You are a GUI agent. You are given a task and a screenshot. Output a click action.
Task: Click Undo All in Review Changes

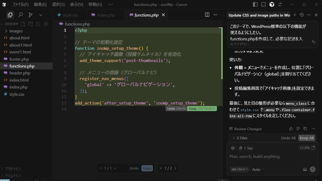tap(288, 138)
